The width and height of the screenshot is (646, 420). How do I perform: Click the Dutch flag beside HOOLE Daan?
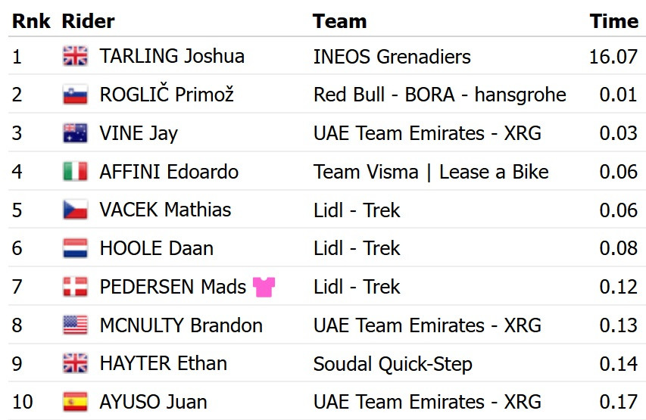[75, 248]
